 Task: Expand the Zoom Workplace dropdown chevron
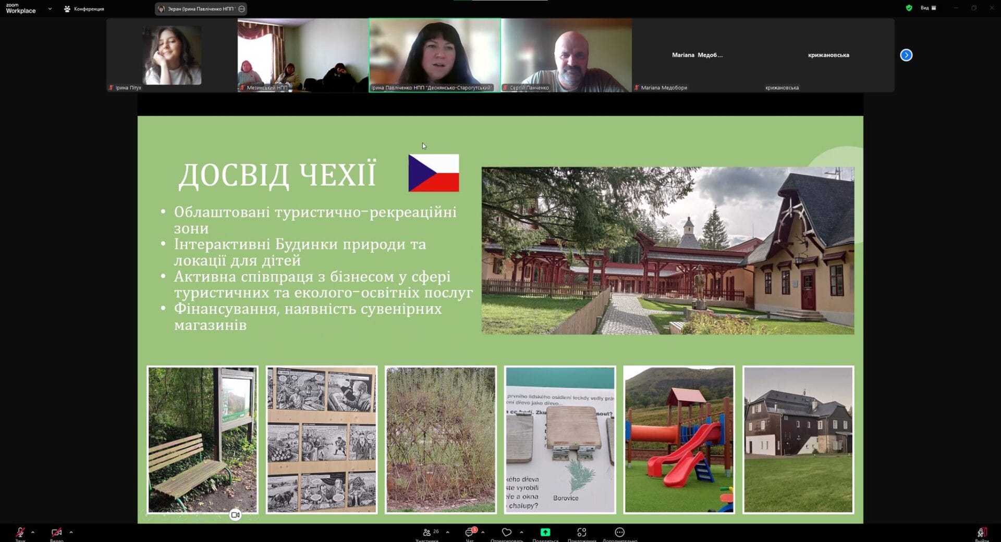coord(50,9)
